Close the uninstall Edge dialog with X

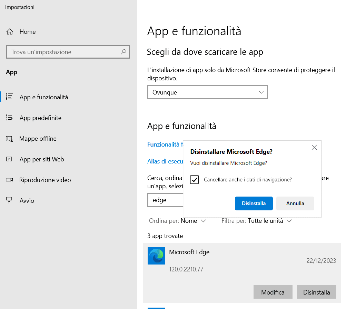[314, 147]
